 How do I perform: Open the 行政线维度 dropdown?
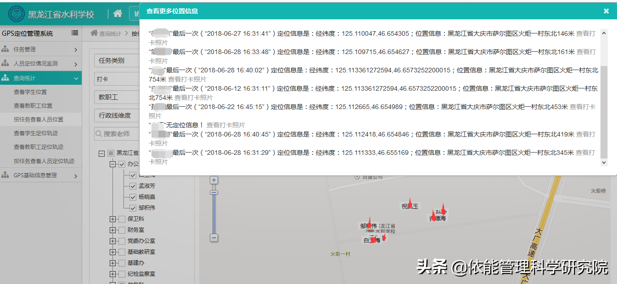coord(117,115)
